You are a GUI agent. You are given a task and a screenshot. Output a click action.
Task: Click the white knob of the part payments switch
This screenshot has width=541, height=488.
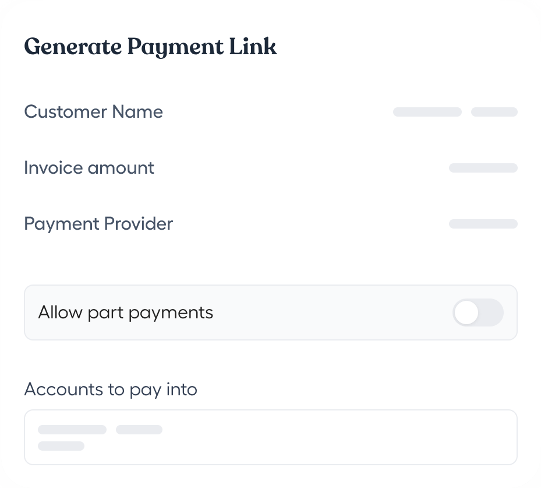pyautogui.click(x=467, y=313)
